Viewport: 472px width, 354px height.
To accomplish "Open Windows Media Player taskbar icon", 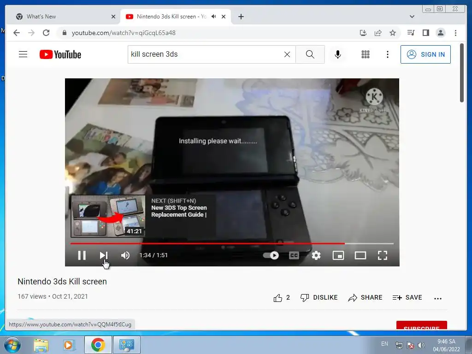I will tap(68, 345).
